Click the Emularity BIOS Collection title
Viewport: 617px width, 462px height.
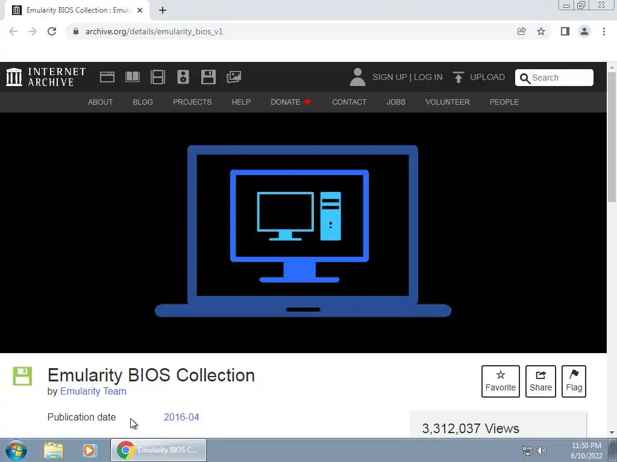click(x=151, y=375)
